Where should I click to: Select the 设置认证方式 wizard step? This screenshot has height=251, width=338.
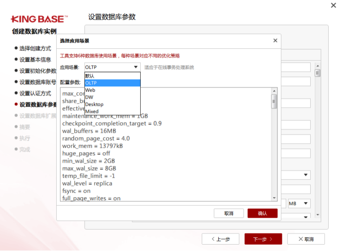point(35,93)
